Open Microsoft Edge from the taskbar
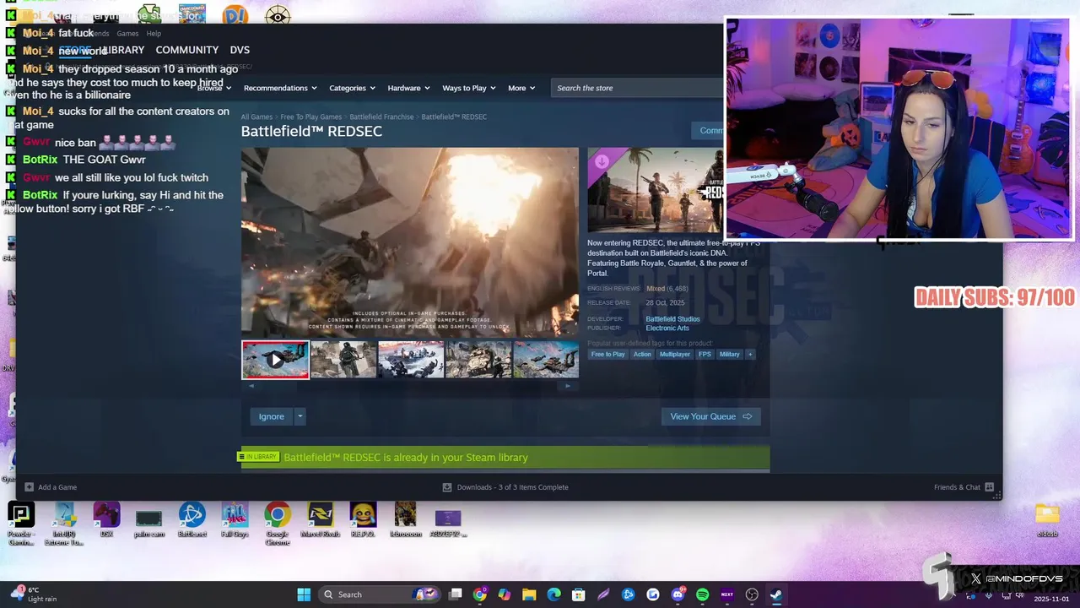The height and width of the screenshot is (608, 1080). 553,594
